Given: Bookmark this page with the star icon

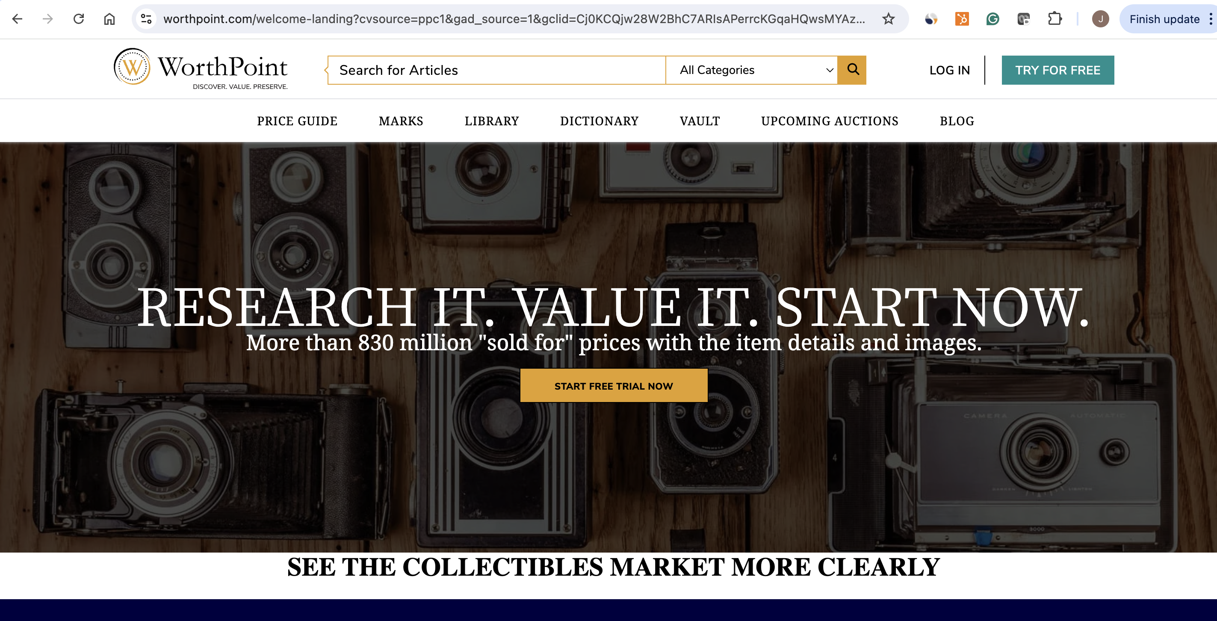Looking at the screenshot, I should [x=889, y=19].
